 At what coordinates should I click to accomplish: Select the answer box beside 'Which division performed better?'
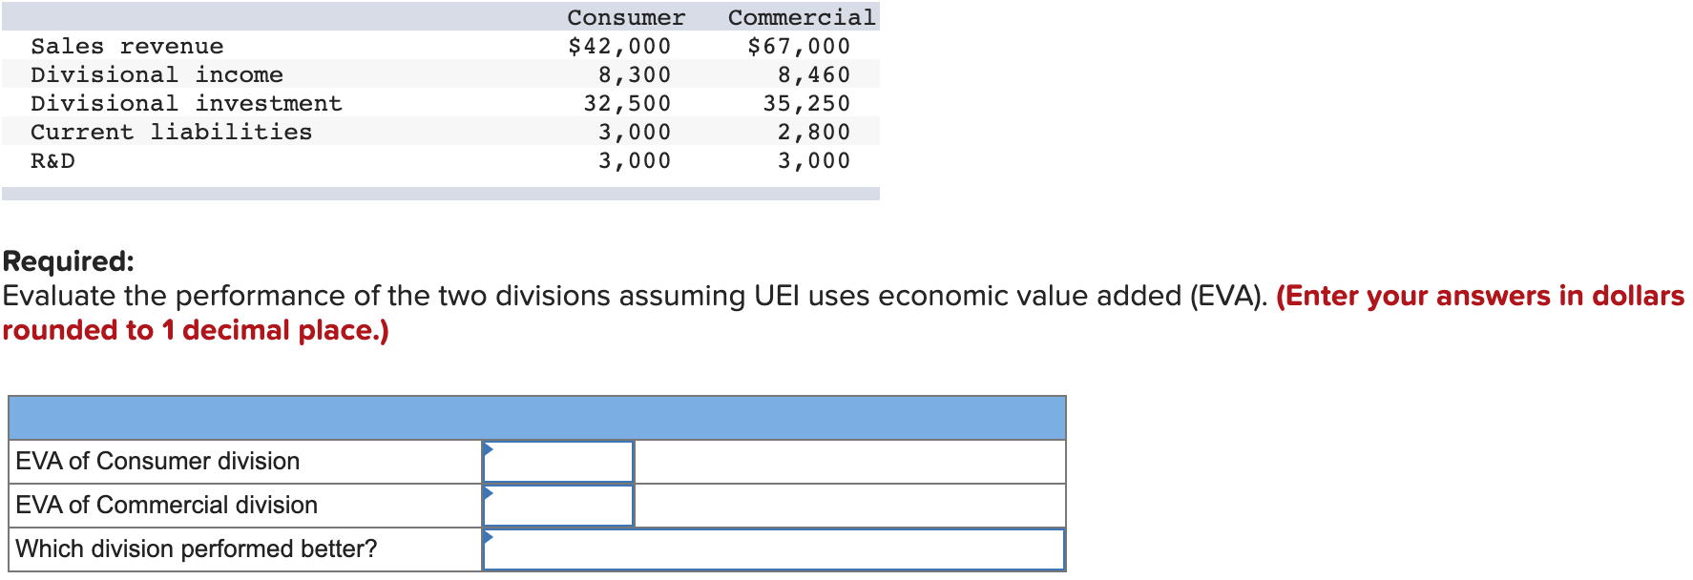[x=773, y=549]
